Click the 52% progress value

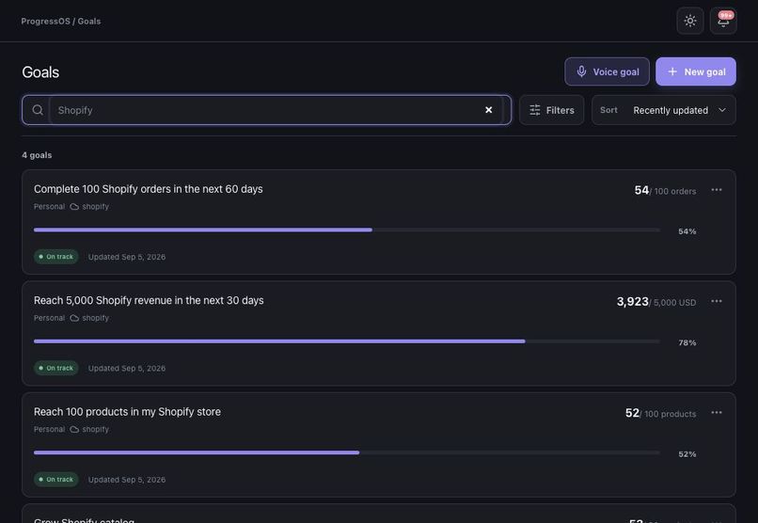pos(687,454)
